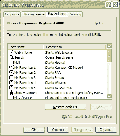
Task: Click the list scrollbar down arrow
Action: [x=109, y=96]
